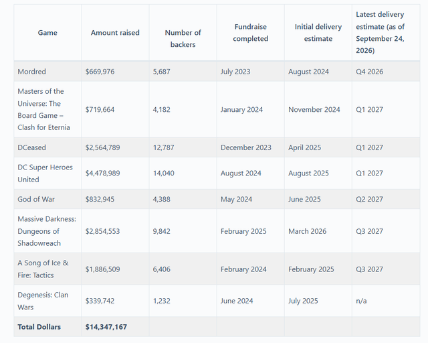Click Masters of the Universe game name
428x343 pixels.
click(43, 109)
